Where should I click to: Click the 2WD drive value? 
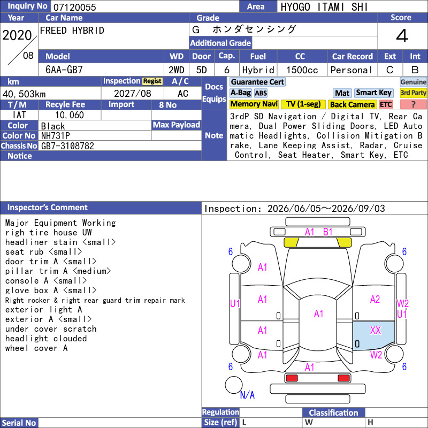tap(177, 70)
